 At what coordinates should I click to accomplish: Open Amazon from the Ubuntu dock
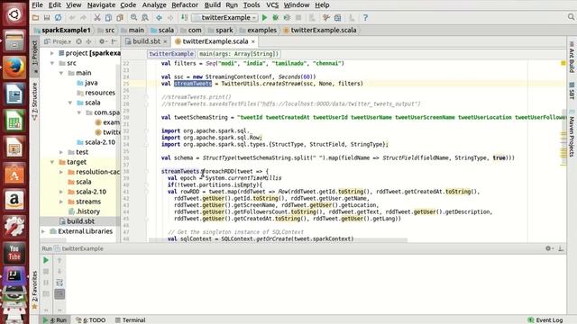pos(14,200)
